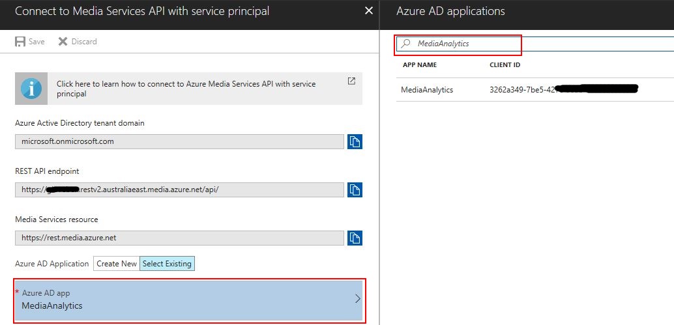
Task: Copy the tenant domain value
Action: coord(355,142)
